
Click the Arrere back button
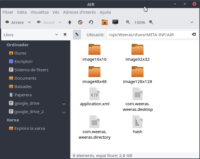pos(14,22)
